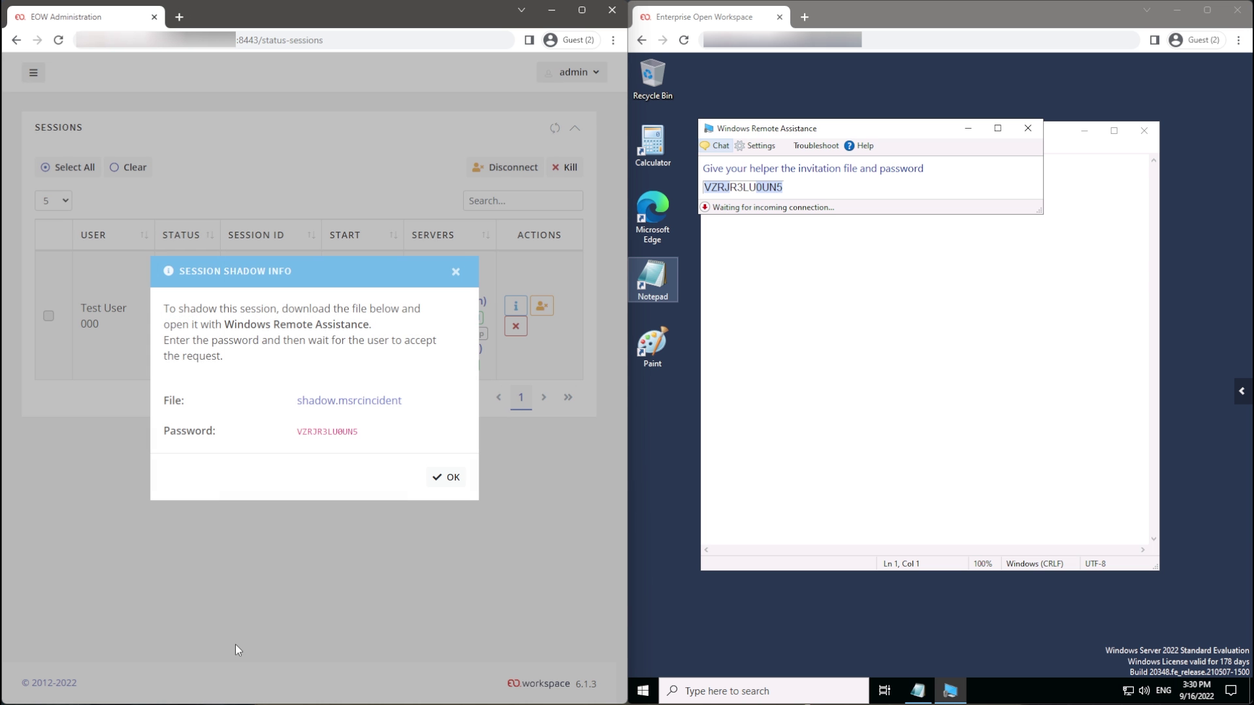Switch to Remote Assistance in taskbar

click(x=950, y=691)
